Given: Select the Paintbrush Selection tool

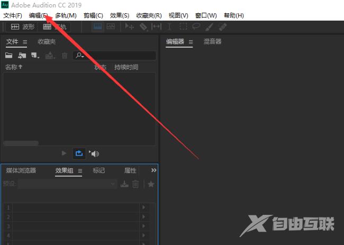Looking at the screenshot, I should [x=209, y=27].
